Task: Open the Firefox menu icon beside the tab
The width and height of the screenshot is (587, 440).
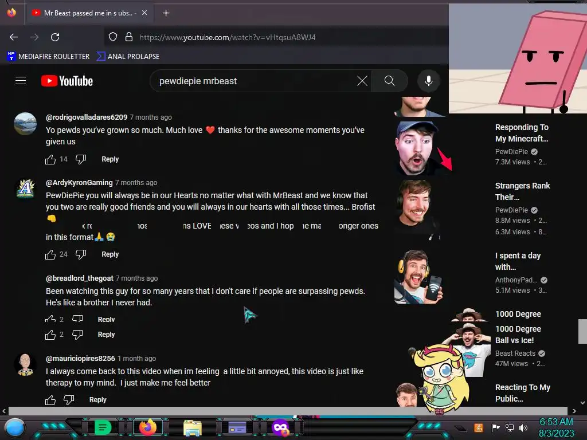Action: point(11,13)
